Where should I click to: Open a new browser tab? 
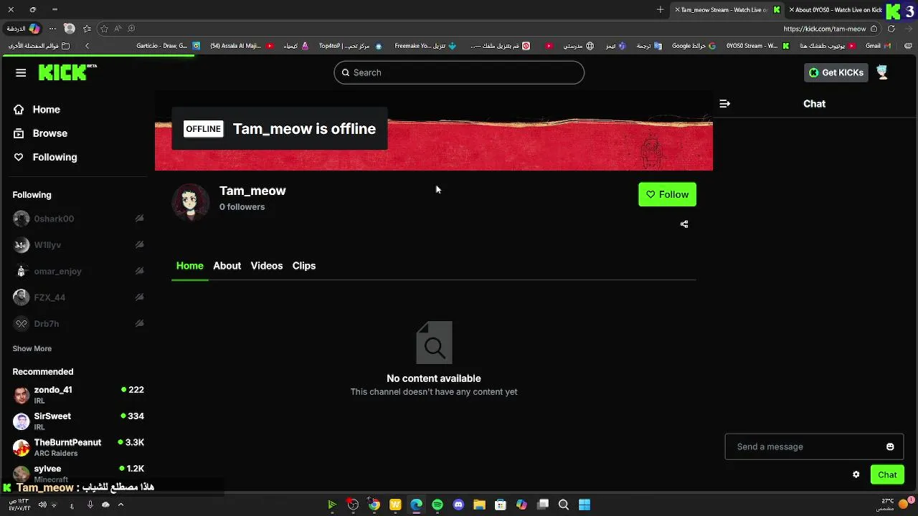coord(660,9)
